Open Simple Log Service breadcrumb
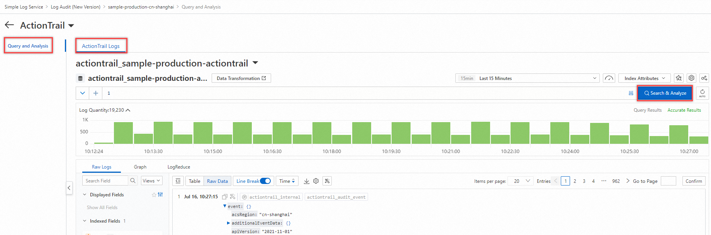Viewport: 711px width, 235px height. pos(24,7)
